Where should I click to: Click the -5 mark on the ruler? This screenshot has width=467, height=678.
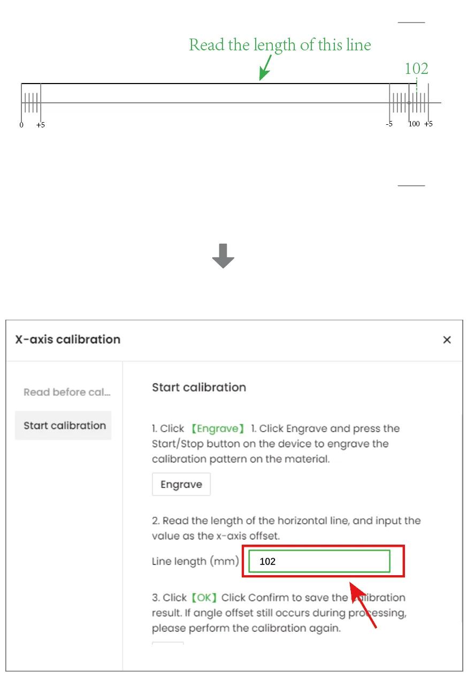coord(389,124)
